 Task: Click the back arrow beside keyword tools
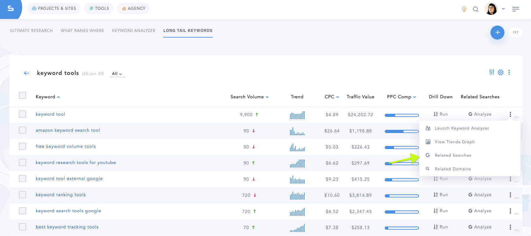click(27, 73)
